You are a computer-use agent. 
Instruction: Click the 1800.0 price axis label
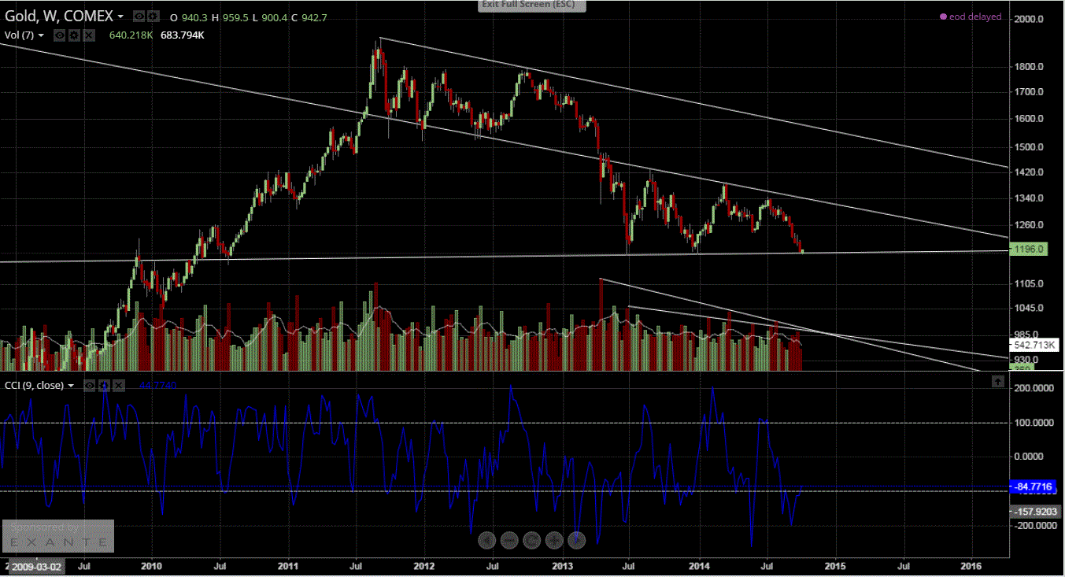coord(1030,67)
